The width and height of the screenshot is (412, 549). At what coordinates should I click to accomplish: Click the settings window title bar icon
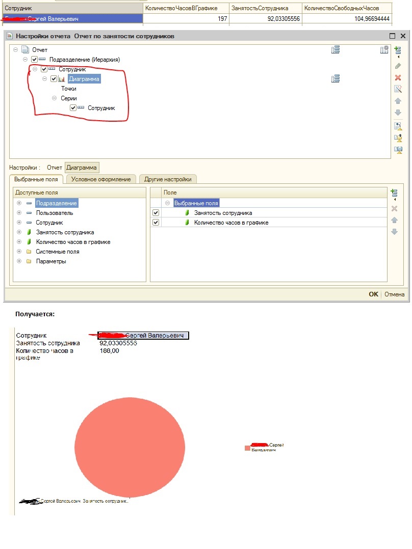pyautogui.click(x=10, y=36)
